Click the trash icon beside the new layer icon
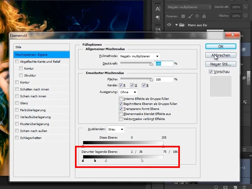This screenshot has width=252, height=189. (x=244, y=187)
